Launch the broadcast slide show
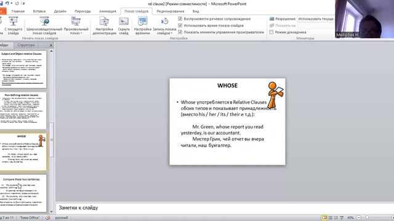394x221 pixels. [x=44, y=26]
